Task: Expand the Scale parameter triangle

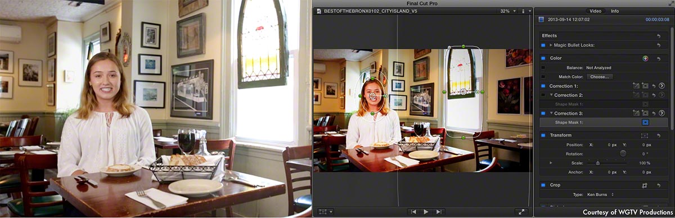Action: tap(551, 163)
